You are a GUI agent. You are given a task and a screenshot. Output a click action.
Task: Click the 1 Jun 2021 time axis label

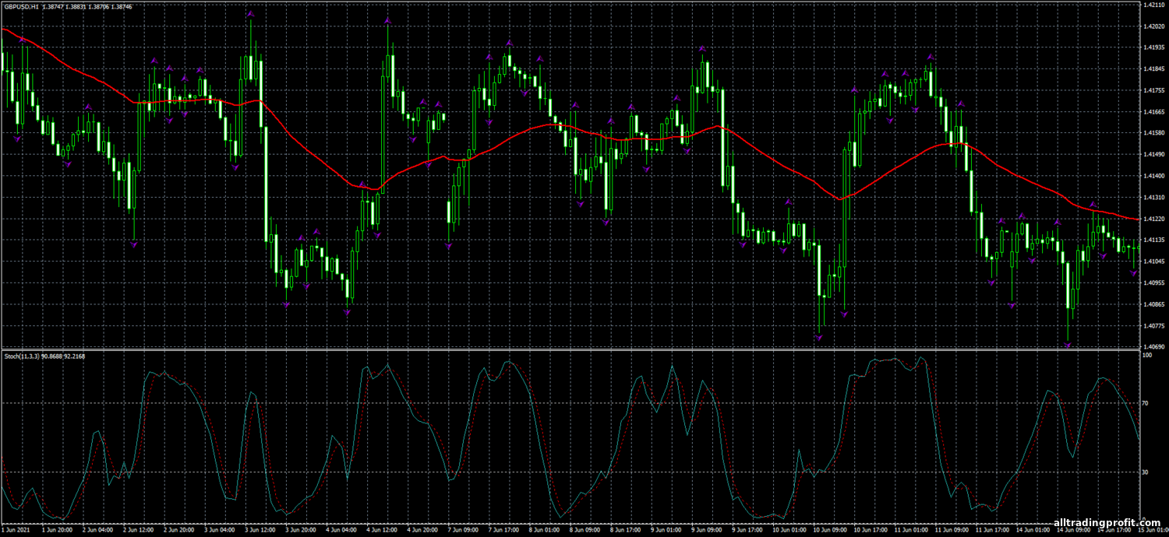pyautogui.click(x=16, y=528)
